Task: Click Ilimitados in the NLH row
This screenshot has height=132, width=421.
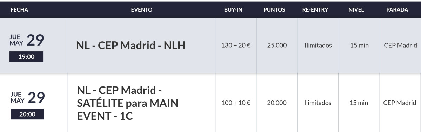Action: point(318,45)
